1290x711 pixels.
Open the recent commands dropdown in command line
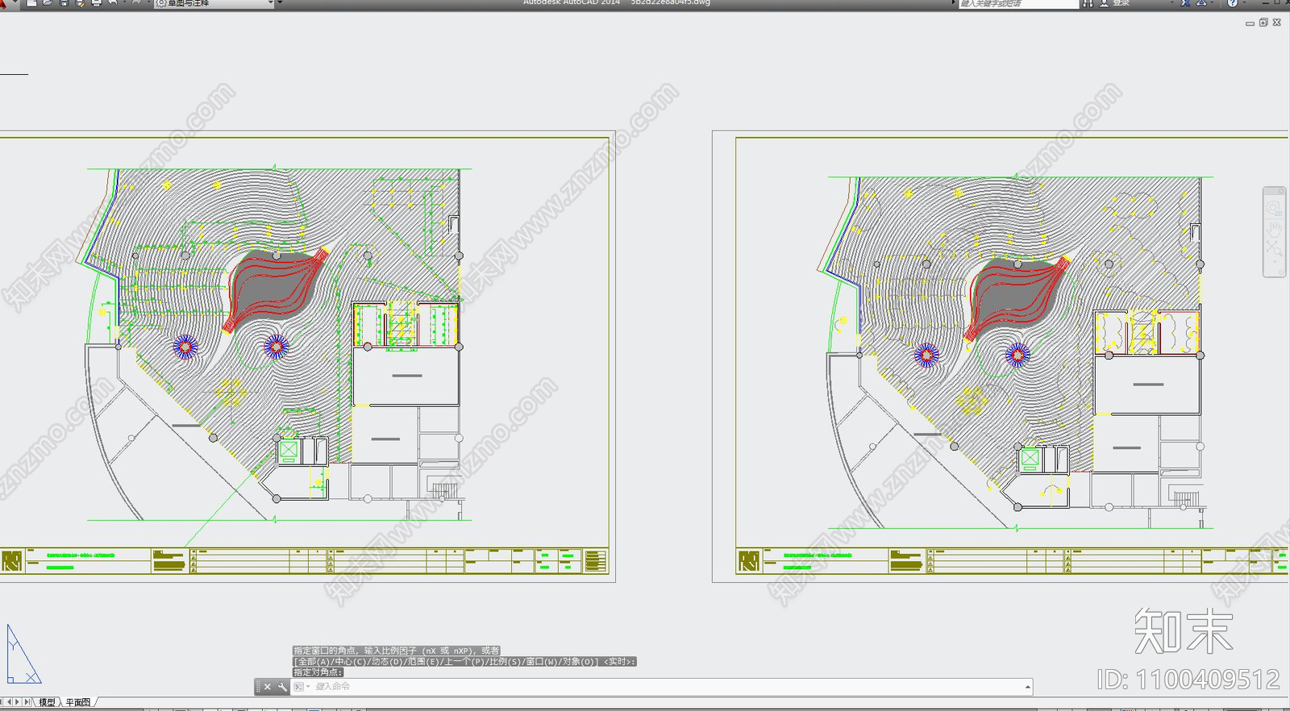(302, 687)
